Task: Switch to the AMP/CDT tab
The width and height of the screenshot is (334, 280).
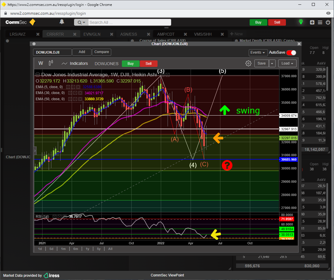Action: (x=166, y=34)
